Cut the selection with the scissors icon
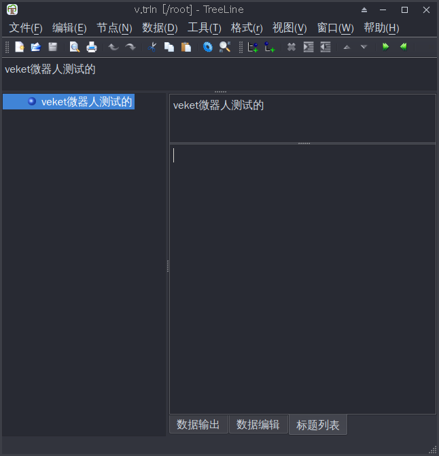This screenshot has height=456, width=439. coord(152,47)
